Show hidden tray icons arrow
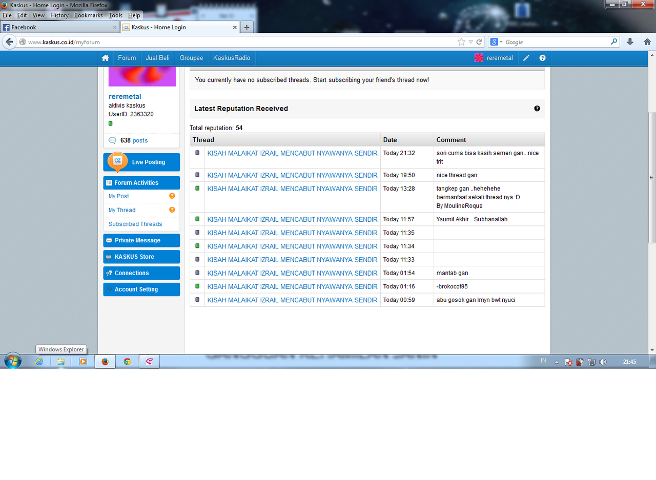The width and height of the screenshot is (656, 480). tap(557, 362)
